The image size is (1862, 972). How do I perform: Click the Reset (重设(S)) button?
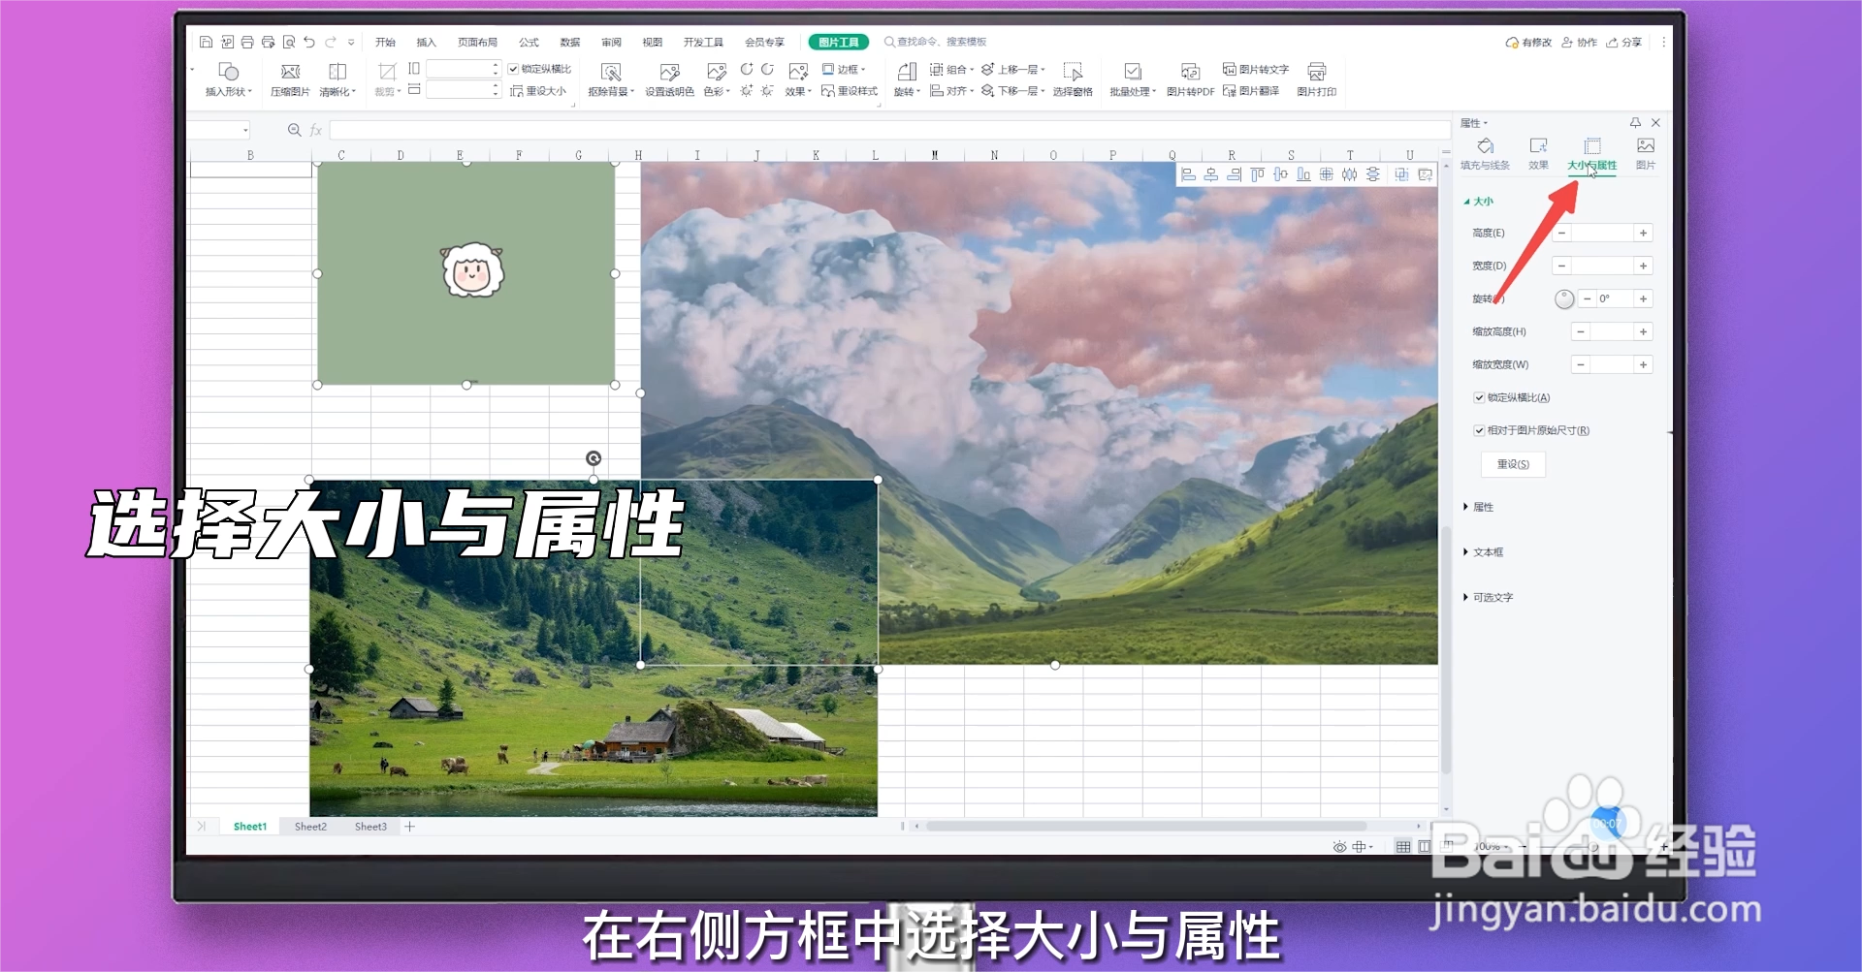(1513, 464)
